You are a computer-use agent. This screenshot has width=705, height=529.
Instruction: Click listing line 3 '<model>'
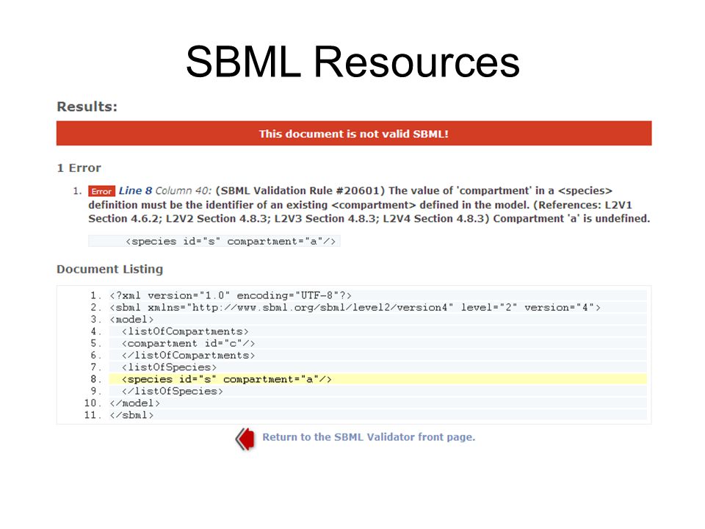(x=377, y=320)
